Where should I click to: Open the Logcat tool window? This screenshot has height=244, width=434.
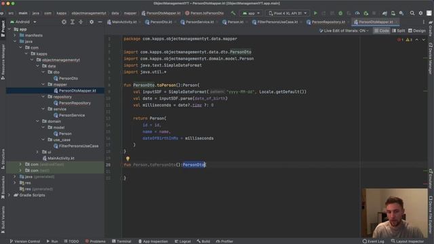click(182, 241)
